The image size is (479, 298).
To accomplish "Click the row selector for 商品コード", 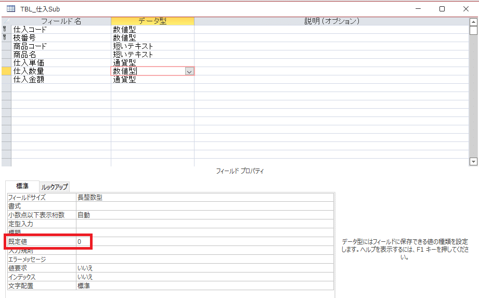I will pyautogui.click(x=6, y=46).
